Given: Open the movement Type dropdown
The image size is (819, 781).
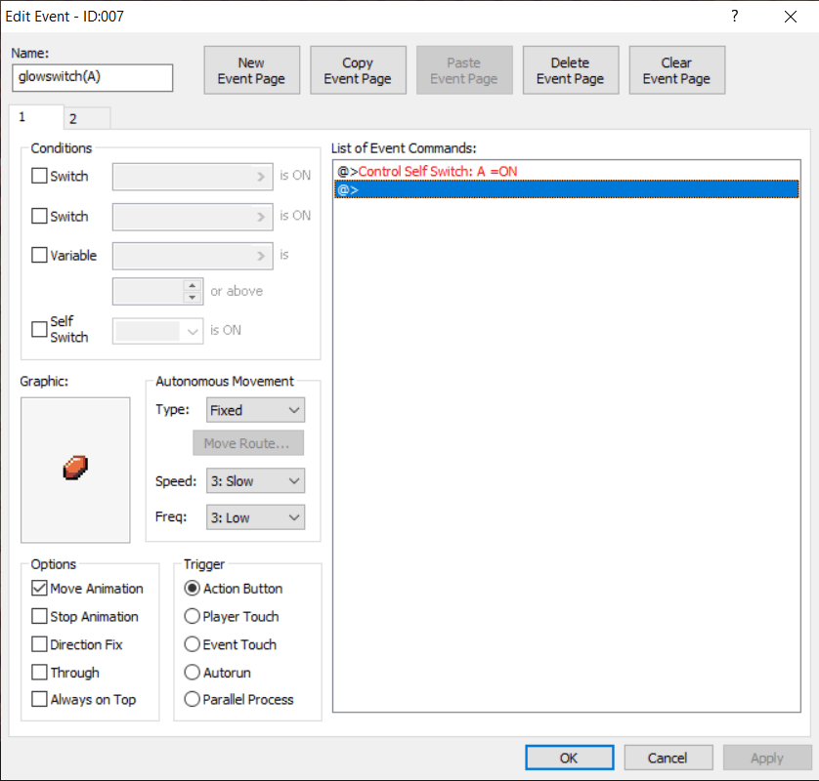Looking at the screenshot, I should pos(255,410).
